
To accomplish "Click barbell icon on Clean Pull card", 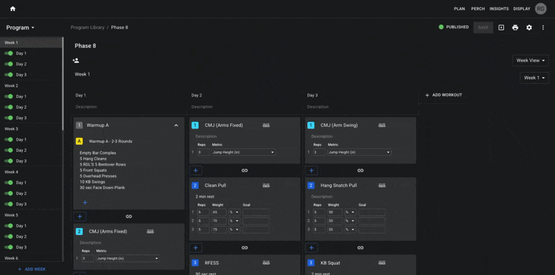I will click(266, 185).
